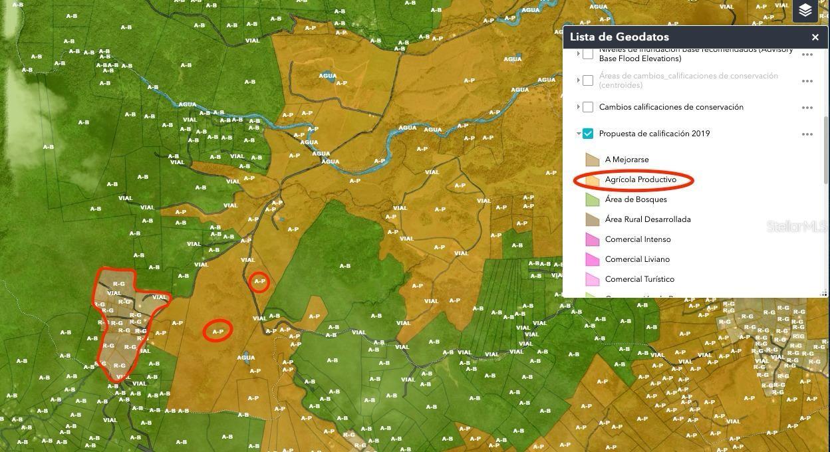Open options for Áreas de cambios centroides layer
Viewport: 830px width, 452px height.
807,80
